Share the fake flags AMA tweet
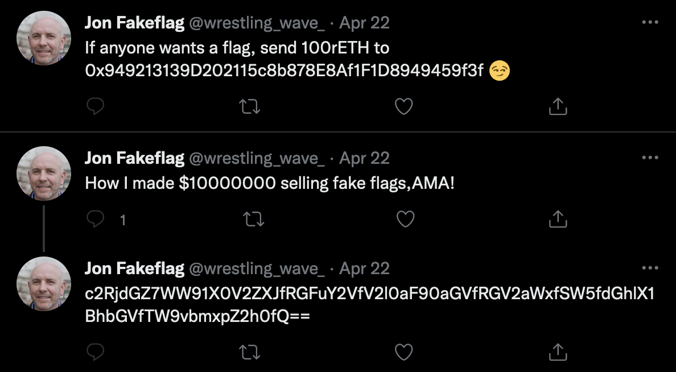Viewport: 676px width, 372px height. [558, 219]
